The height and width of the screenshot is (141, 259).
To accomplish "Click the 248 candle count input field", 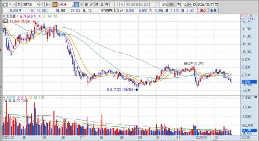I will coord(165,5).
